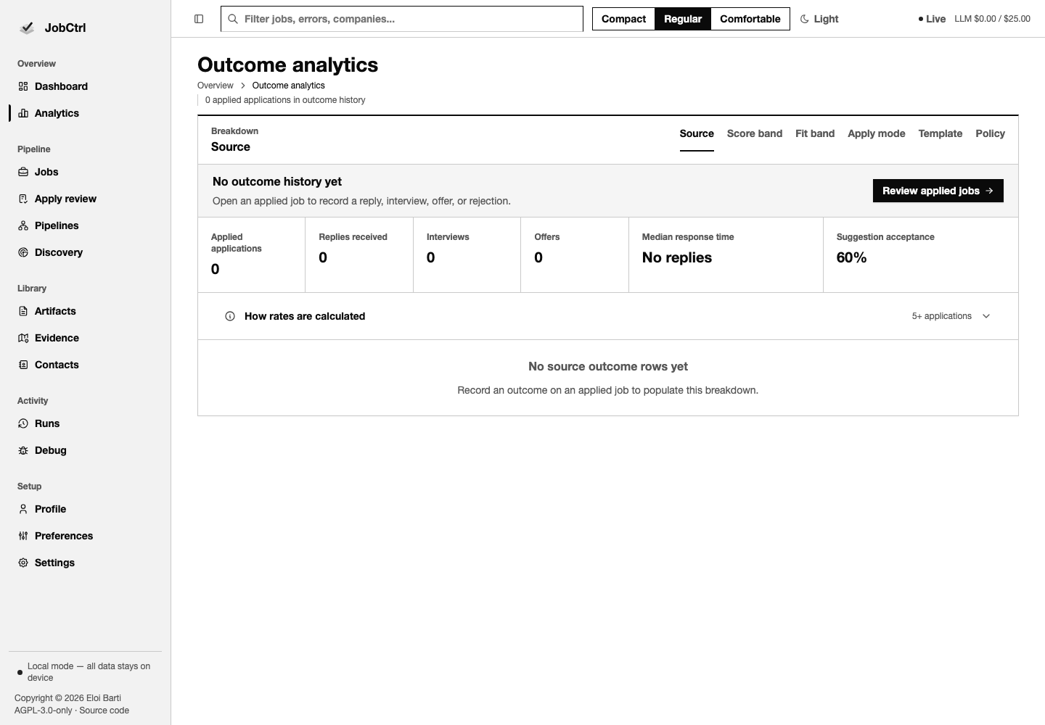Click the Profile person icon
The width and height of the screenshot is (1045, 725).
point(23,509)
